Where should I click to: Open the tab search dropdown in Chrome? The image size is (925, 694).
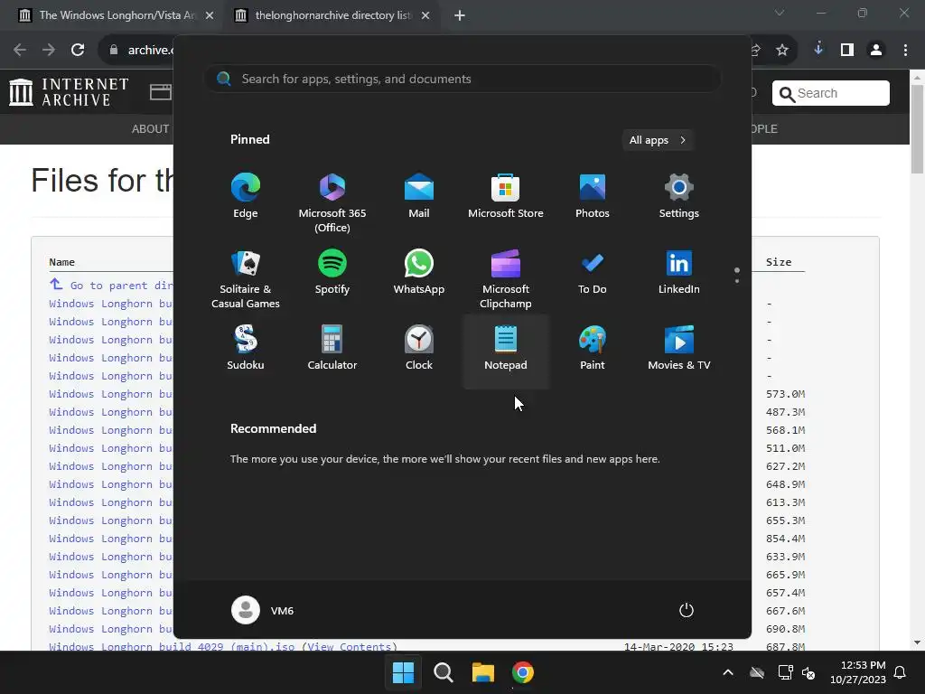click(x=780, y=13)
